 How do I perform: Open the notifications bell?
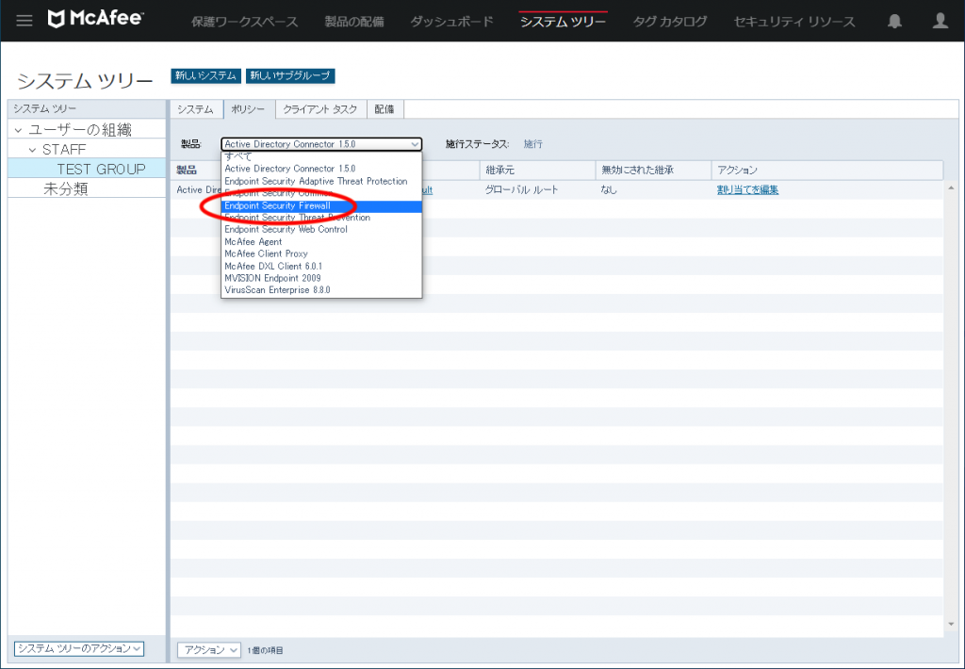coord(894,21)
